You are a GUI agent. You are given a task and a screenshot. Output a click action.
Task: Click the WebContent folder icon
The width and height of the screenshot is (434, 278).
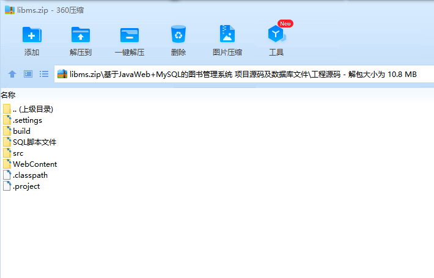(7, 164)
